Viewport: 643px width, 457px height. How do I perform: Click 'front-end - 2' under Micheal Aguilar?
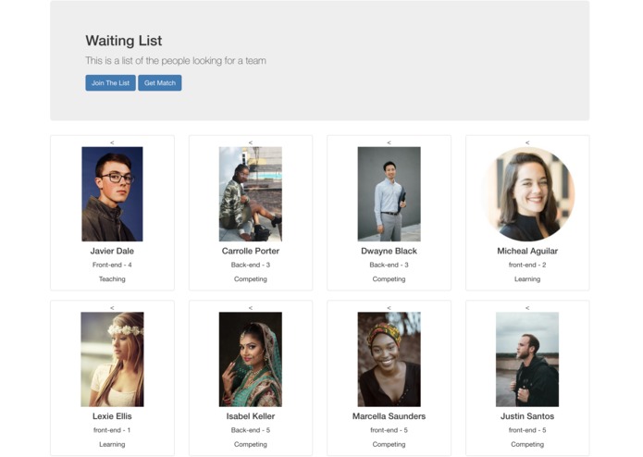tap(527, 265)
